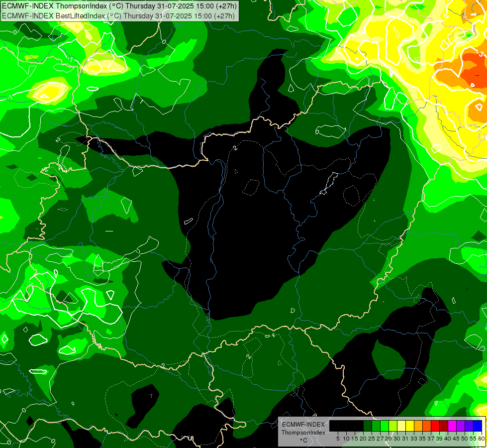Pick the purple 45–50 legend swatch
Viewport: 487px width, 448px height.
click(461, 426)
